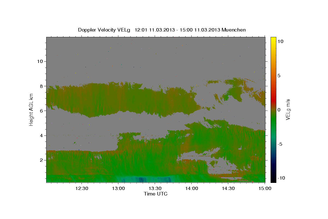The width and height of the screenshot is (328, 219).
Task: Click the 14:30 time tick label
Action: pos(228,189)
